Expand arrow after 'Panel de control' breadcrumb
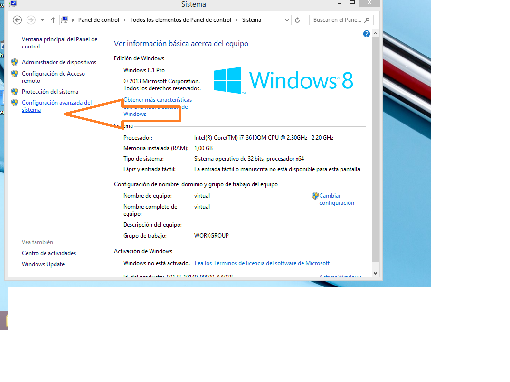 click(x=124, y=20)
